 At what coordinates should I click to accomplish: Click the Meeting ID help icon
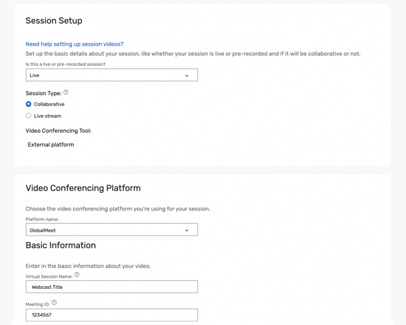(54, 303)
